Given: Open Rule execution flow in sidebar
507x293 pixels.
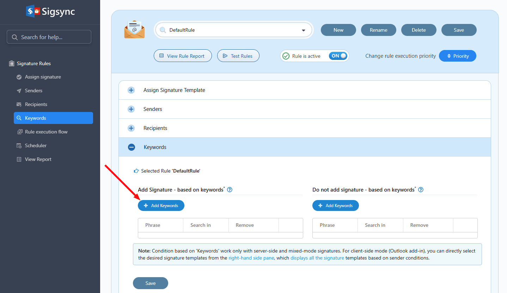Looking at the screenshot, I should tap(46, 132).
